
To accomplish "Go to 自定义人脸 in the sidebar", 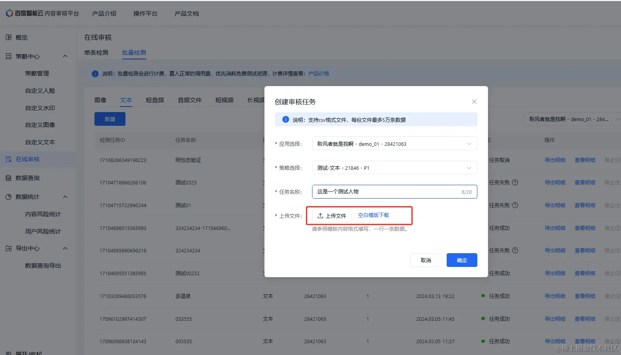I will (40, 91).
